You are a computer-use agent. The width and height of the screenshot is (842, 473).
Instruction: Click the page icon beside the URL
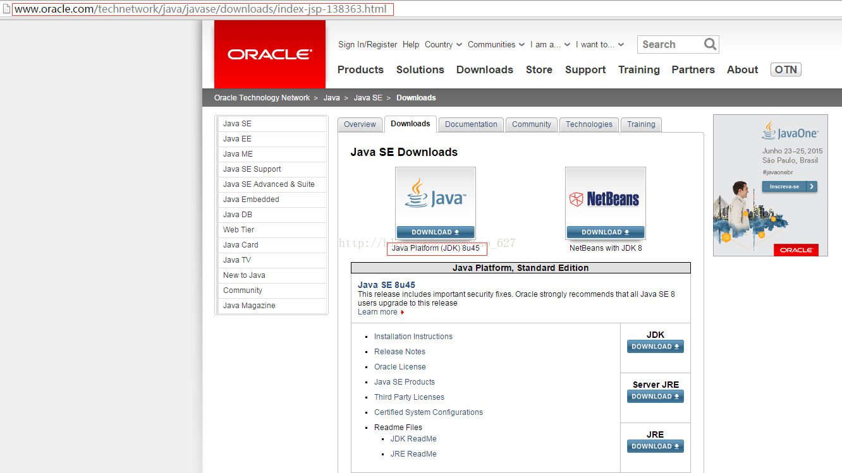(6, 9)
